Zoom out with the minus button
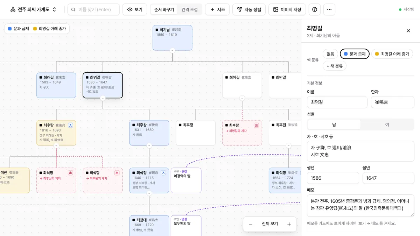420x236 pixels. [x=251, y=224]
